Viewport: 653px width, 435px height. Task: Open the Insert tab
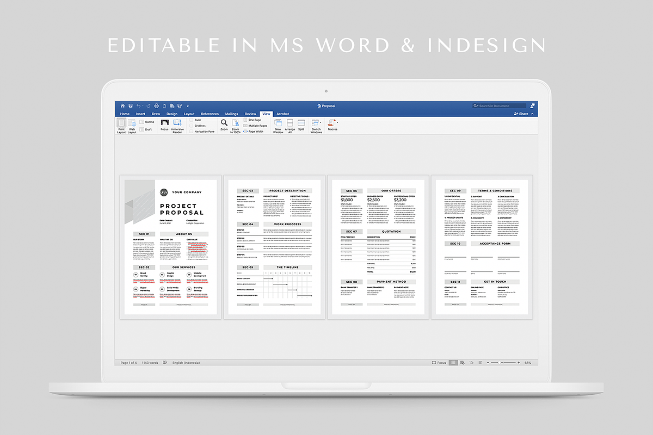click(140, 114)
